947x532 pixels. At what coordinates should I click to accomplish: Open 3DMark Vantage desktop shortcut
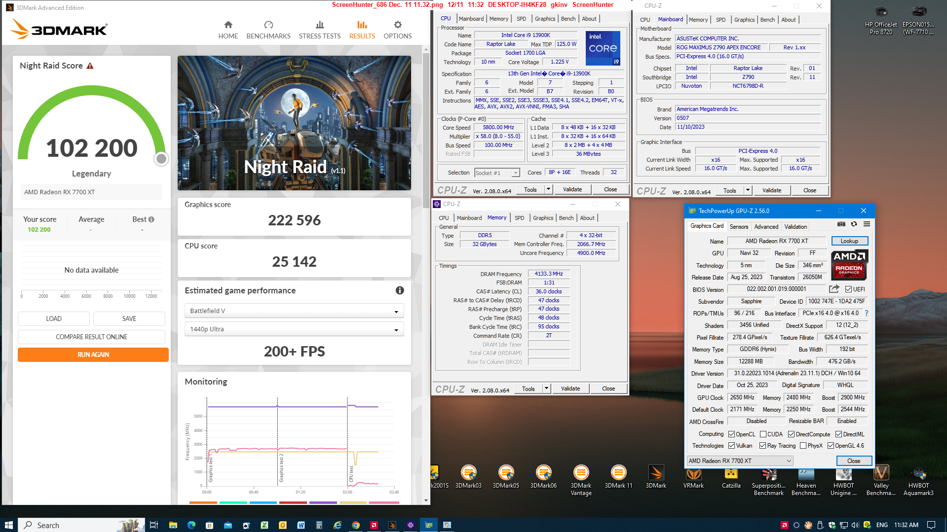pyautogui.click(x=581, y=480)
